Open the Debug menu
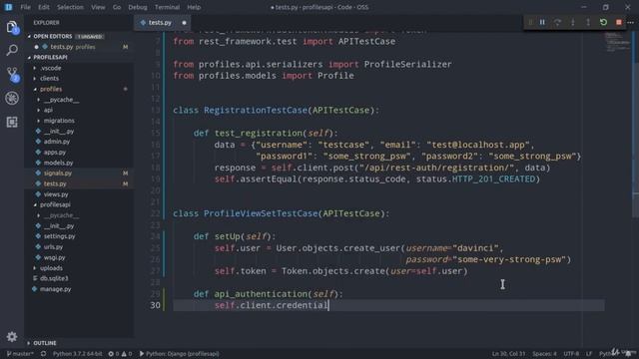The image size is (639, 359). (x=138, y=7)
